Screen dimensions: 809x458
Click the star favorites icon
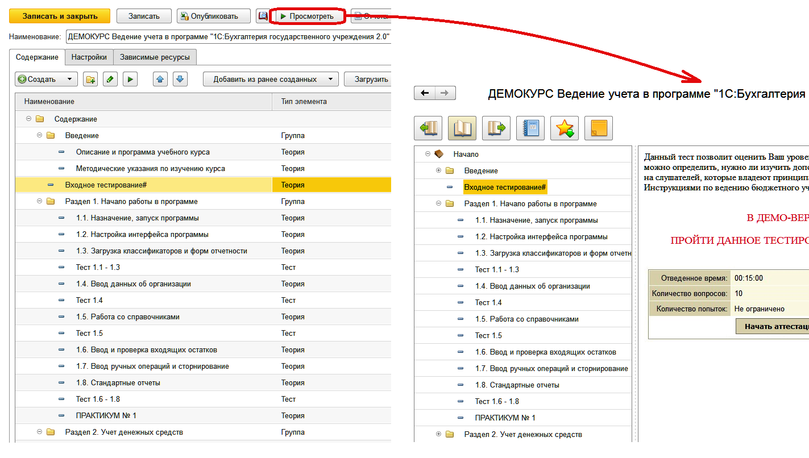click(x=565, y=128)
